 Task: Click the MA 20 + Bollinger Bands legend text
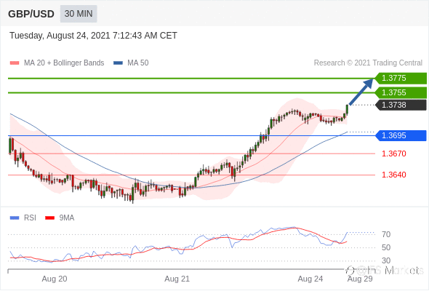tap(64, 63)
